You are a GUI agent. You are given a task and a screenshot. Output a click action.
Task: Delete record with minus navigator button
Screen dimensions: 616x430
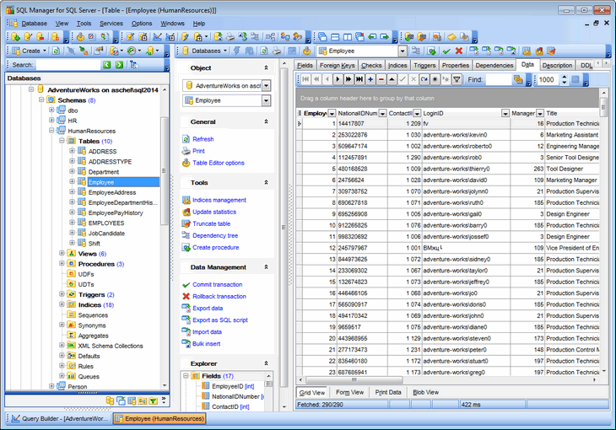[x=381, y=79]
